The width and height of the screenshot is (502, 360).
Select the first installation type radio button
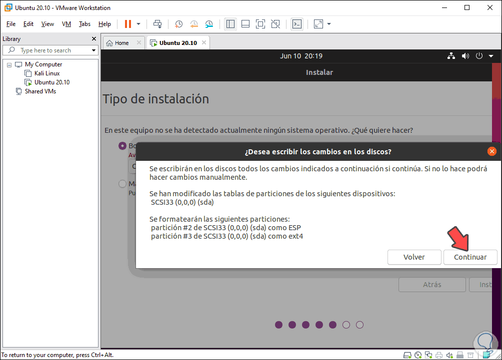click(122, 146)
